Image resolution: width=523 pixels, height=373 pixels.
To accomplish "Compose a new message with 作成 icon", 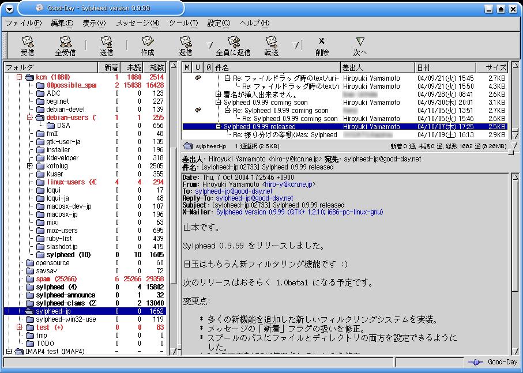I will tap(147, 42).
